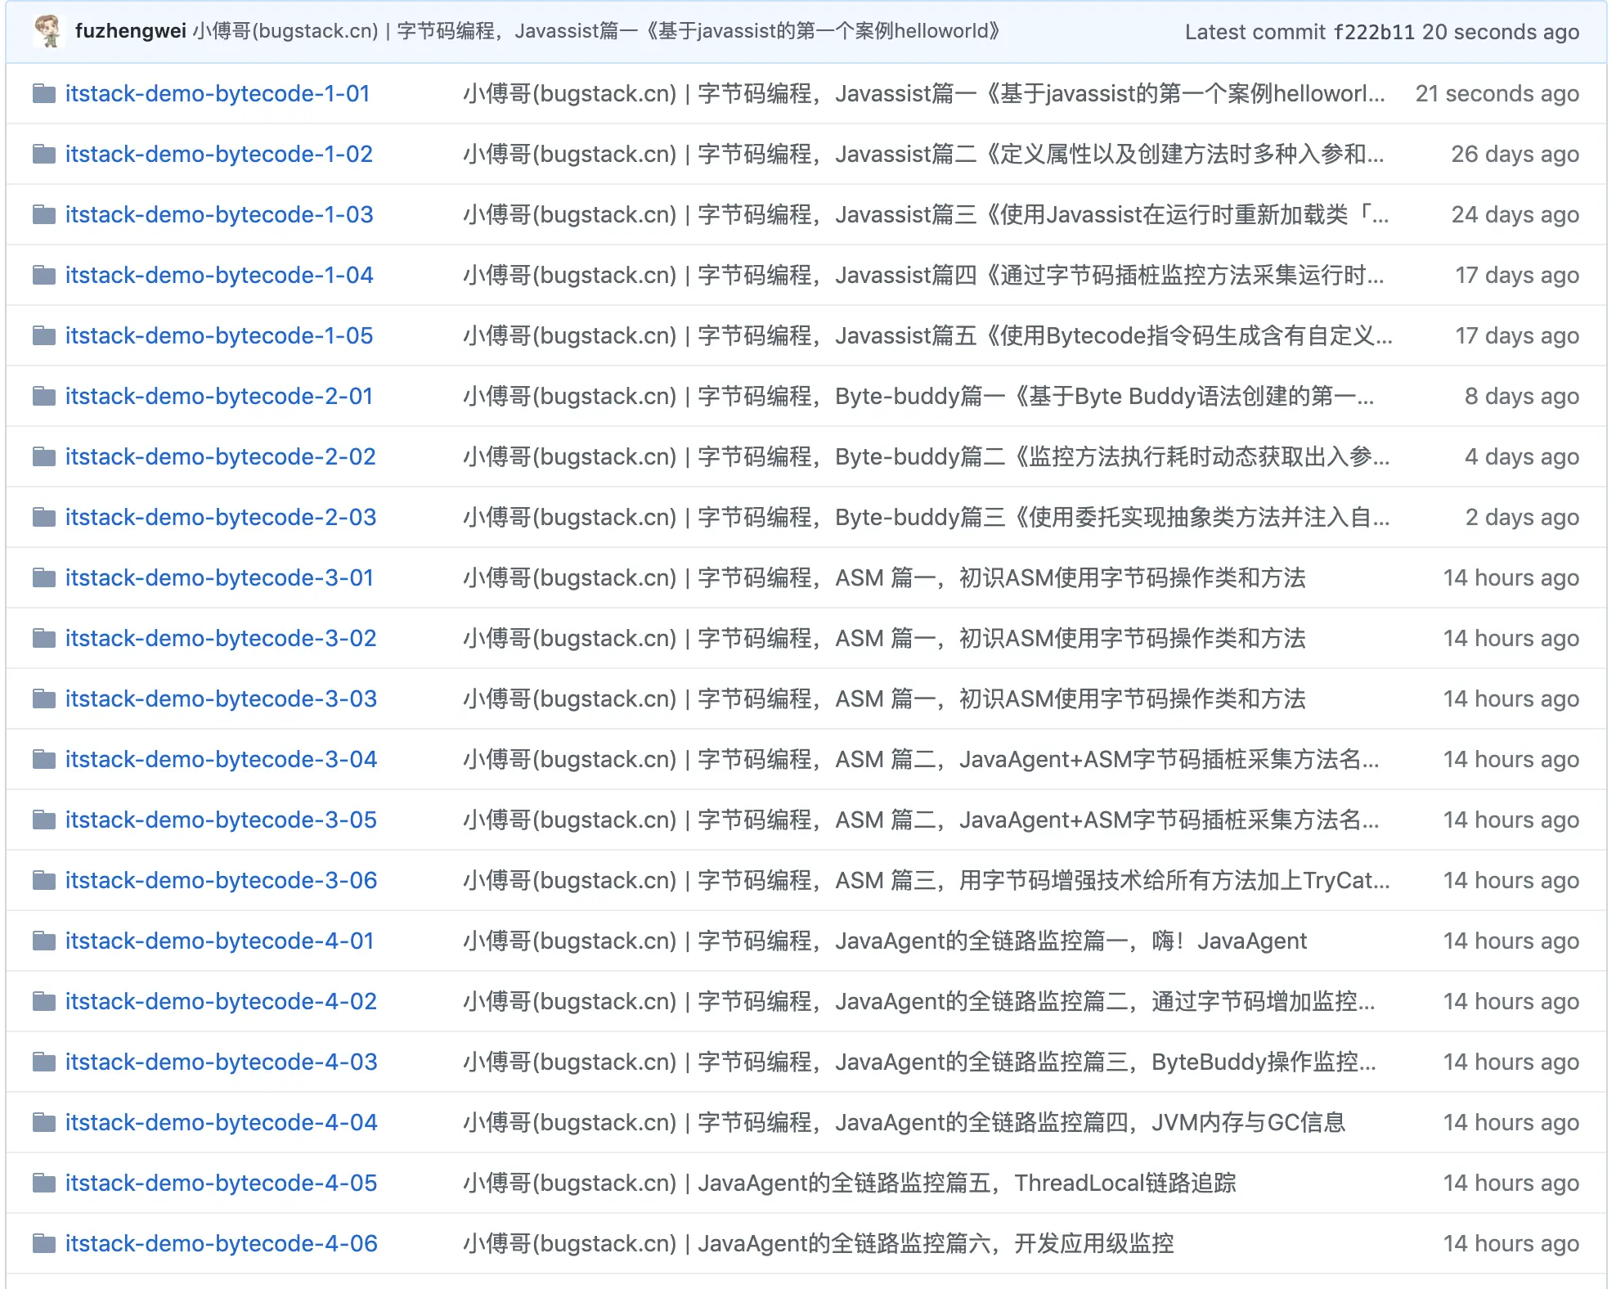This screenshot has width=1616, height=1289.
Task: Open the itstack-demo-bytecode-1-05 directory
Action: point(218,336)
